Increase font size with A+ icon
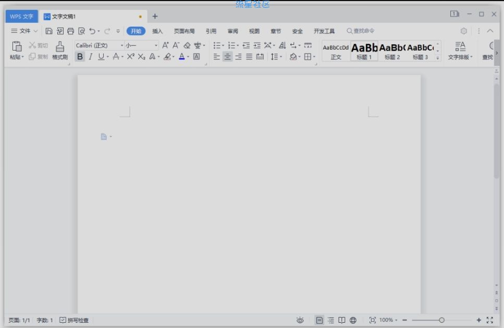Viewport: 504px width, 328px height. click(x=165, y=45)
